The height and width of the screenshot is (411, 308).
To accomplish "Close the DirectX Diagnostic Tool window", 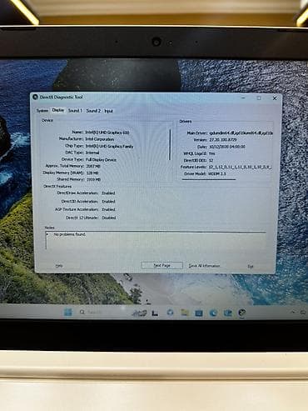I will [275, 98].
